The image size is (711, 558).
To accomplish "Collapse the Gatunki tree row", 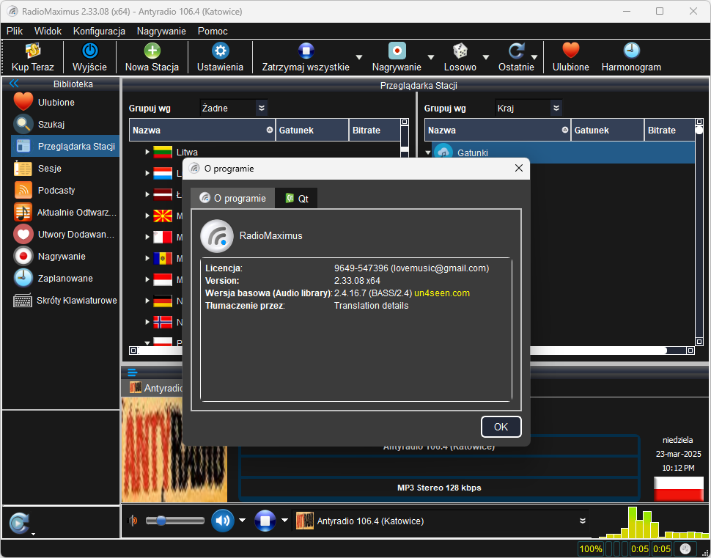I will pos(427,153).
